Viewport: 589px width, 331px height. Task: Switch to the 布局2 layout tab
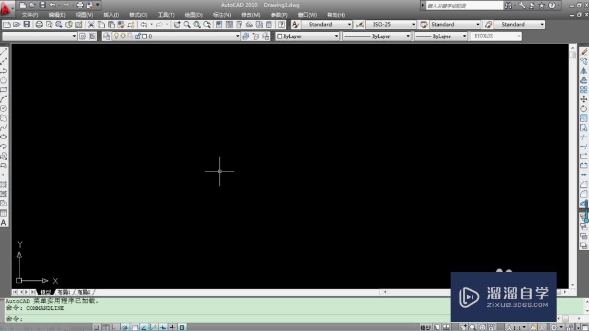84,292
